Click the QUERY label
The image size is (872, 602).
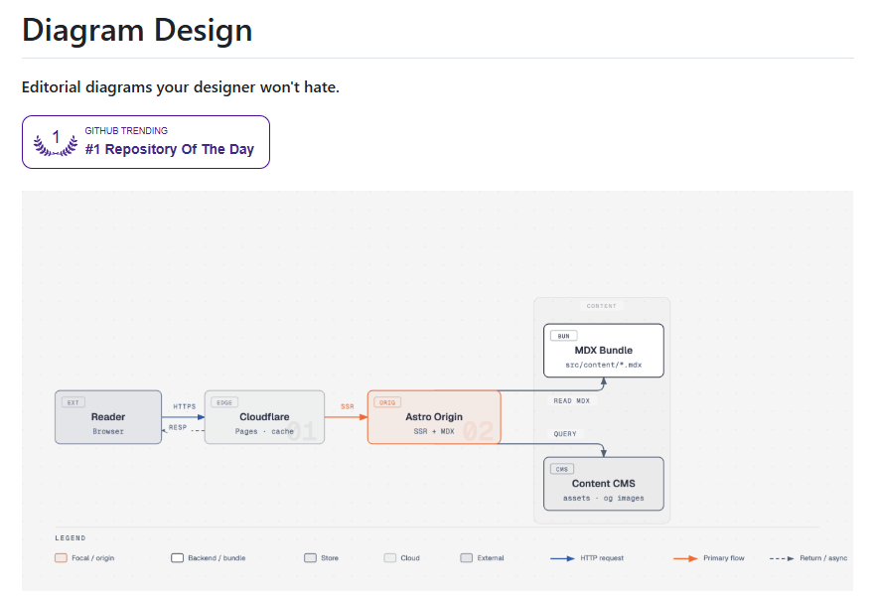565,434
